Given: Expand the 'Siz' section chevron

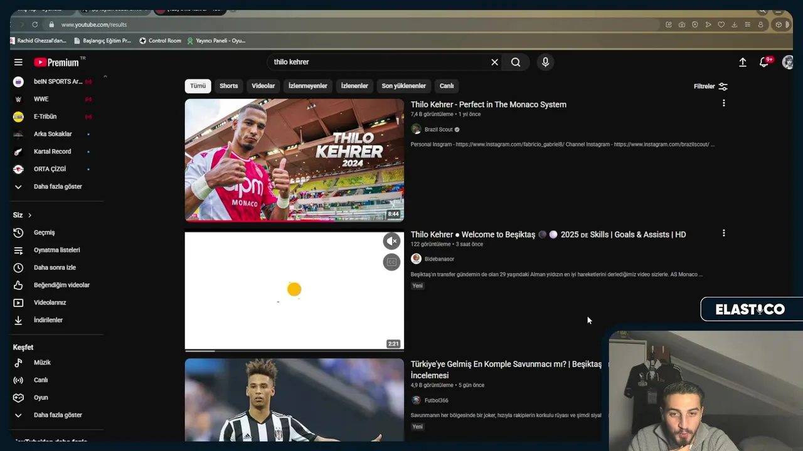Looking at the screenshot, I should click(x=29, y=215).
